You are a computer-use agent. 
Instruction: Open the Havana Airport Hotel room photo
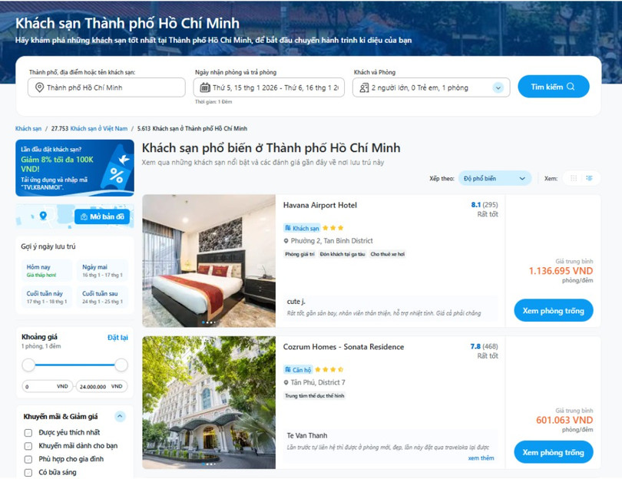tap(209, 261)
